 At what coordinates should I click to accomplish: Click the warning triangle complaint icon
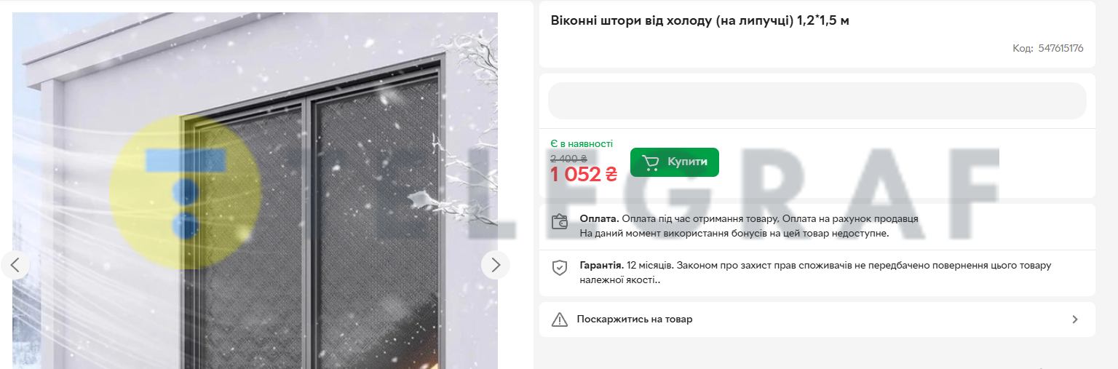559,320
